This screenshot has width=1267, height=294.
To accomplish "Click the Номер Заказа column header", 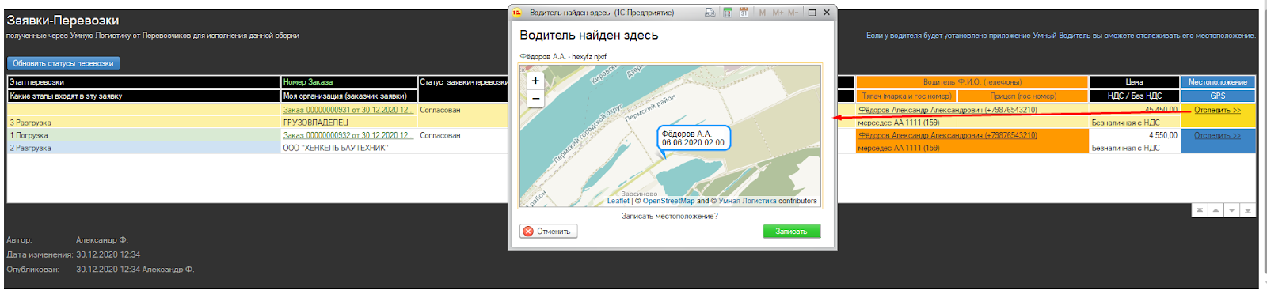I will click(x=349, y=82).
